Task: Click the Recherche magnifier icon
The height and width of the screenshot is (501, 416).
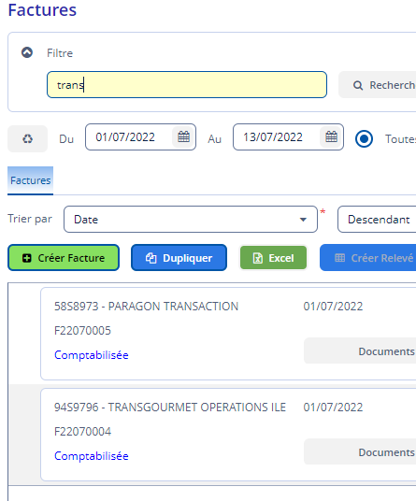Action: pos(358,85)
